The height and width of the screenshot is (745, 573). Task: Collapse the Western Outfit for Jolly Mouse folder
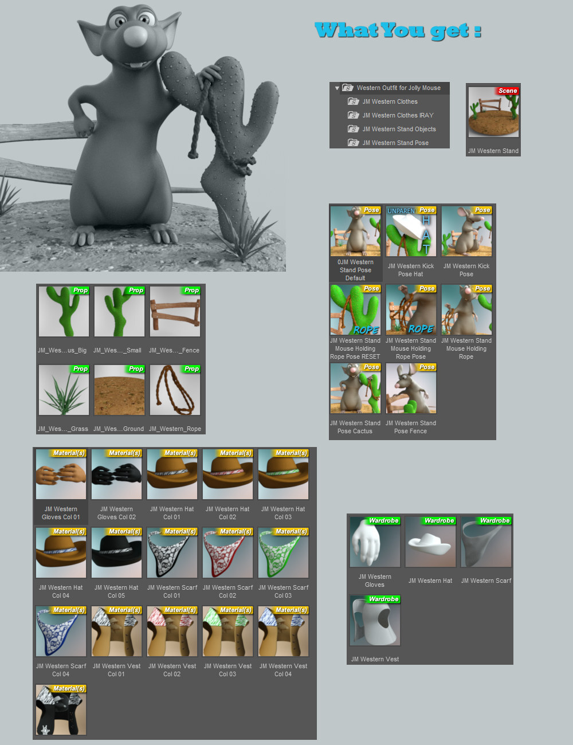pos(337,88)
